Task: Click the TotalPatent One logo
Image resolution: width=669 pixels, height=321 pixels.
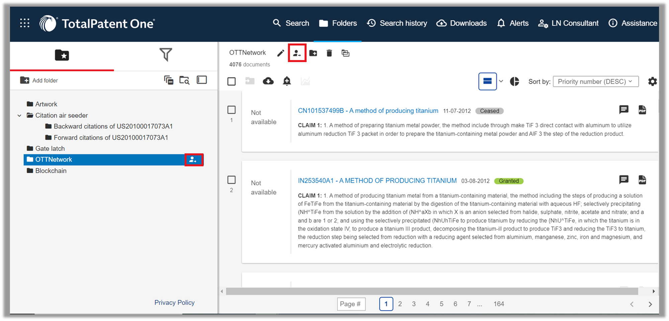Action: pos(97,23)
